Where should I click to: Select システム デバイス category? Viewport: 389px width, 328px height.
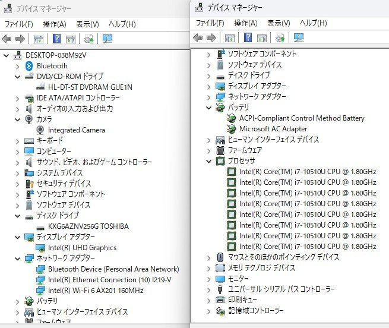pyautogui.click(x=60, y=173)
